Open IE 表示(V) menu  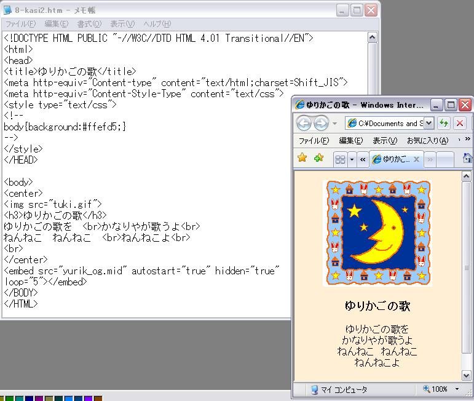385,141
